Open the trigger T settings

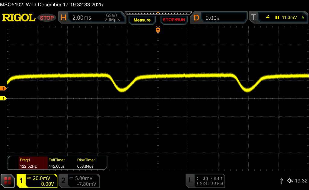(253, 17)
